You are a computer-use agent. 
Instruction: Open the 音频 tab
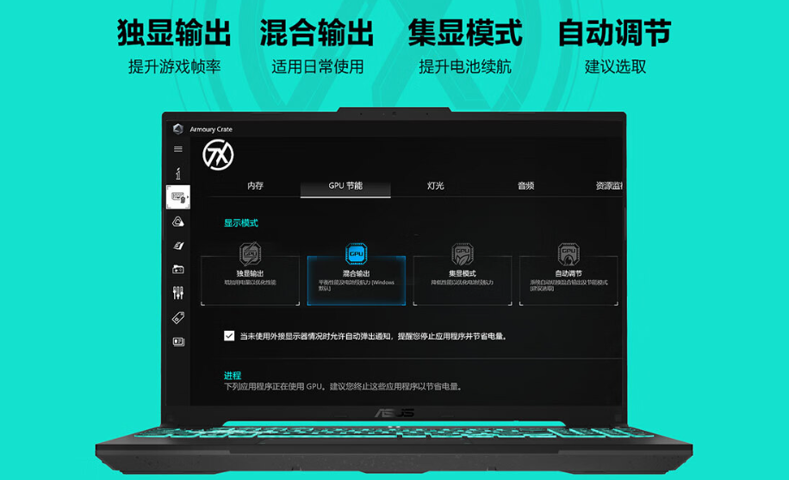pyautogui.click(x=525, y=185)
